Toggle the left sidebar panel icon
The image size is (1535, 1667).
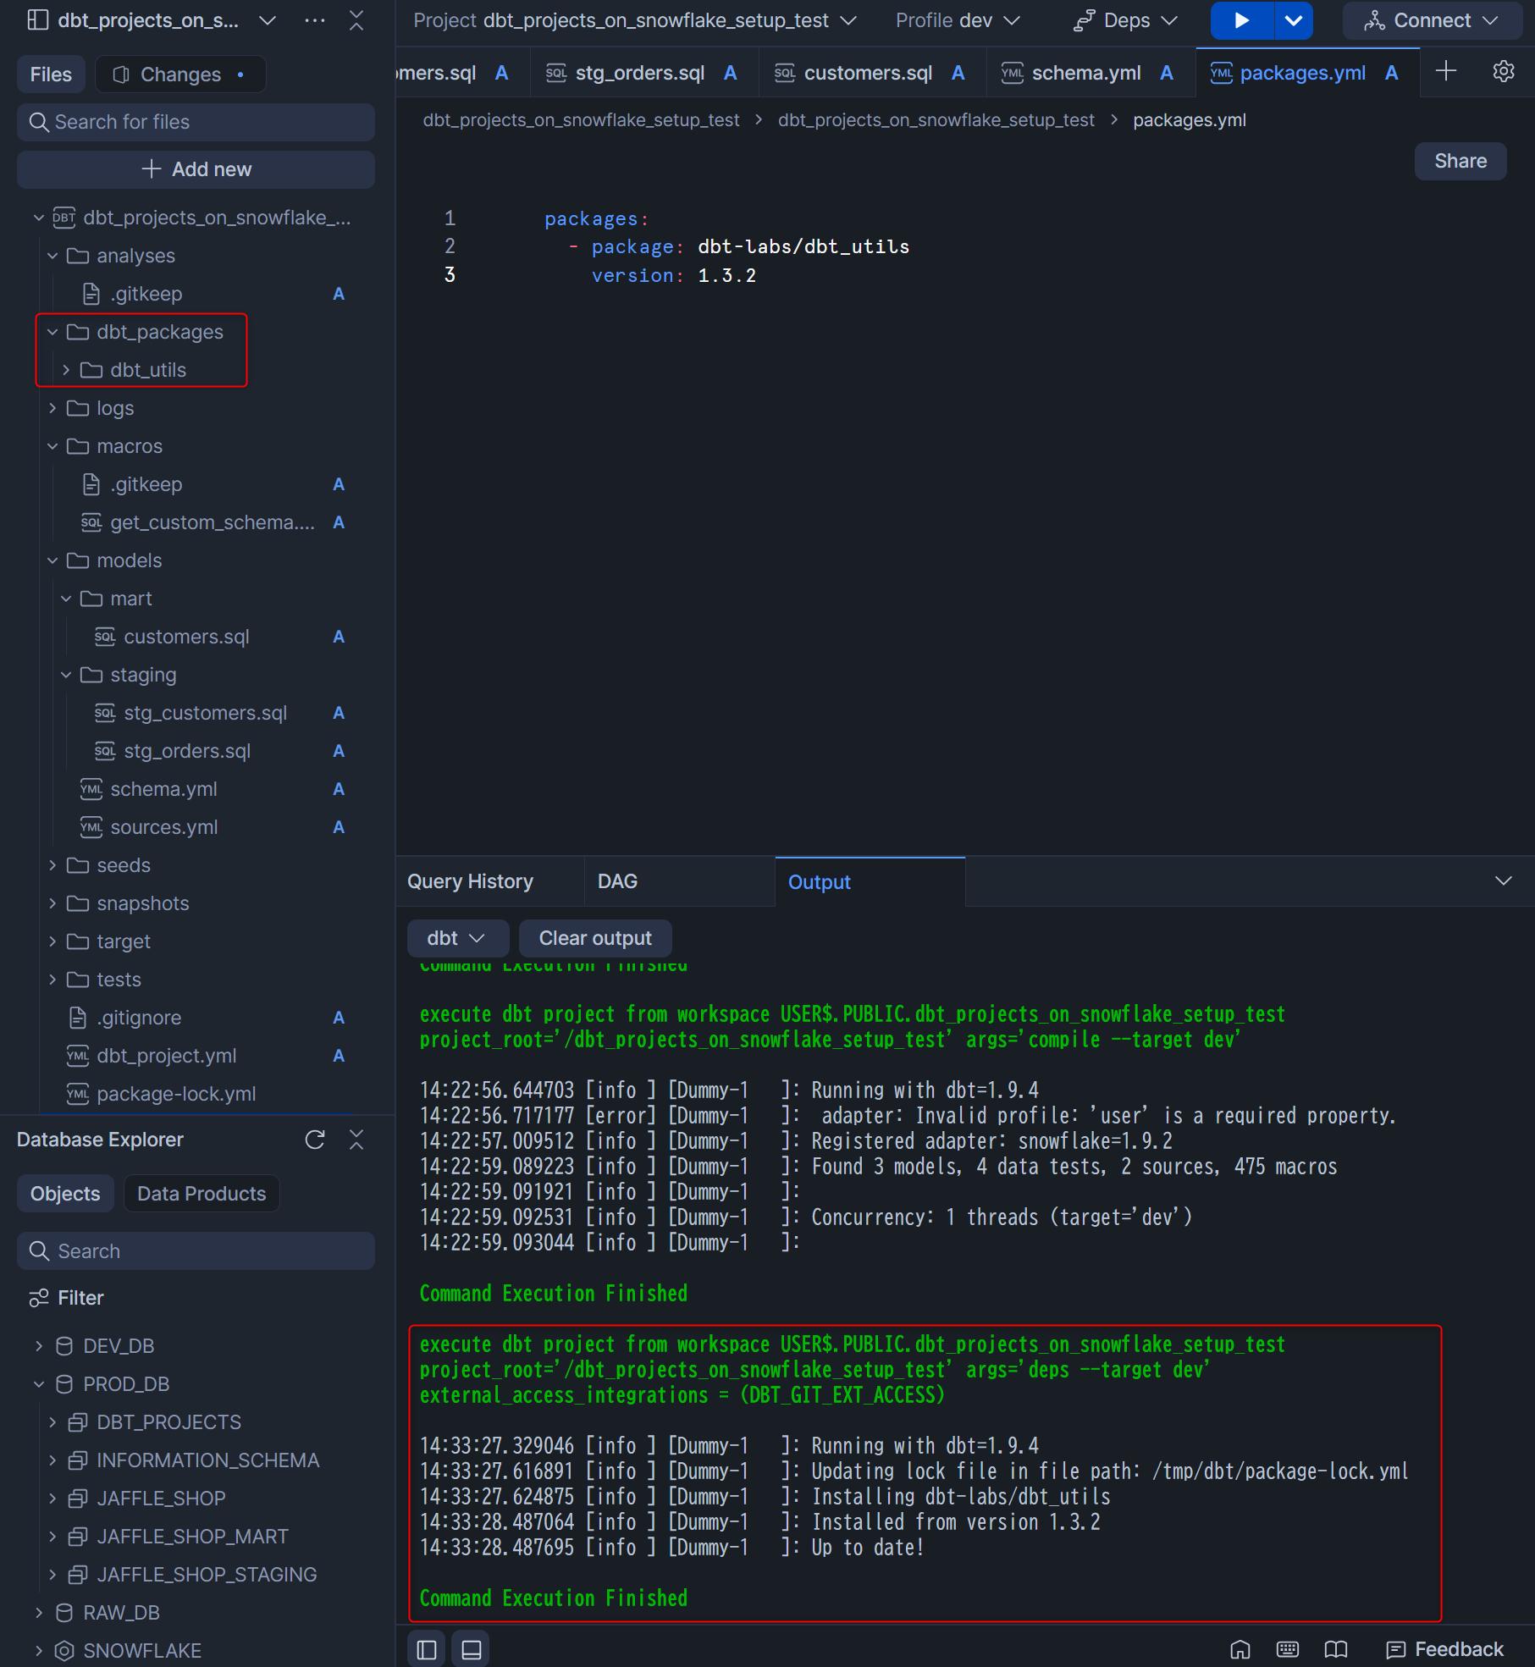427,1649
